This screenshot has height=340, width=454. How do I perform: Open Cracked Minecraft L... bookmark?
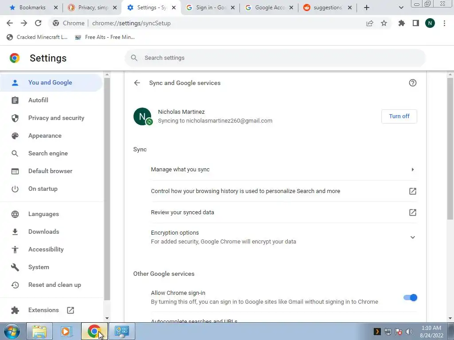pyautogui.click(x=37, y=37)
